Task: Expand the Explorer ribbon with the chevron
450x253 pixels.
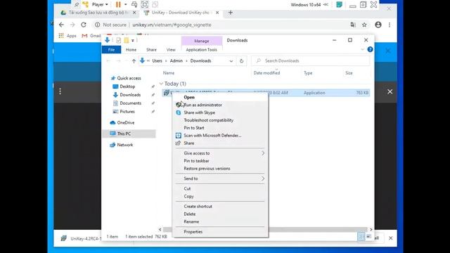Action: (x=363, y=49)
